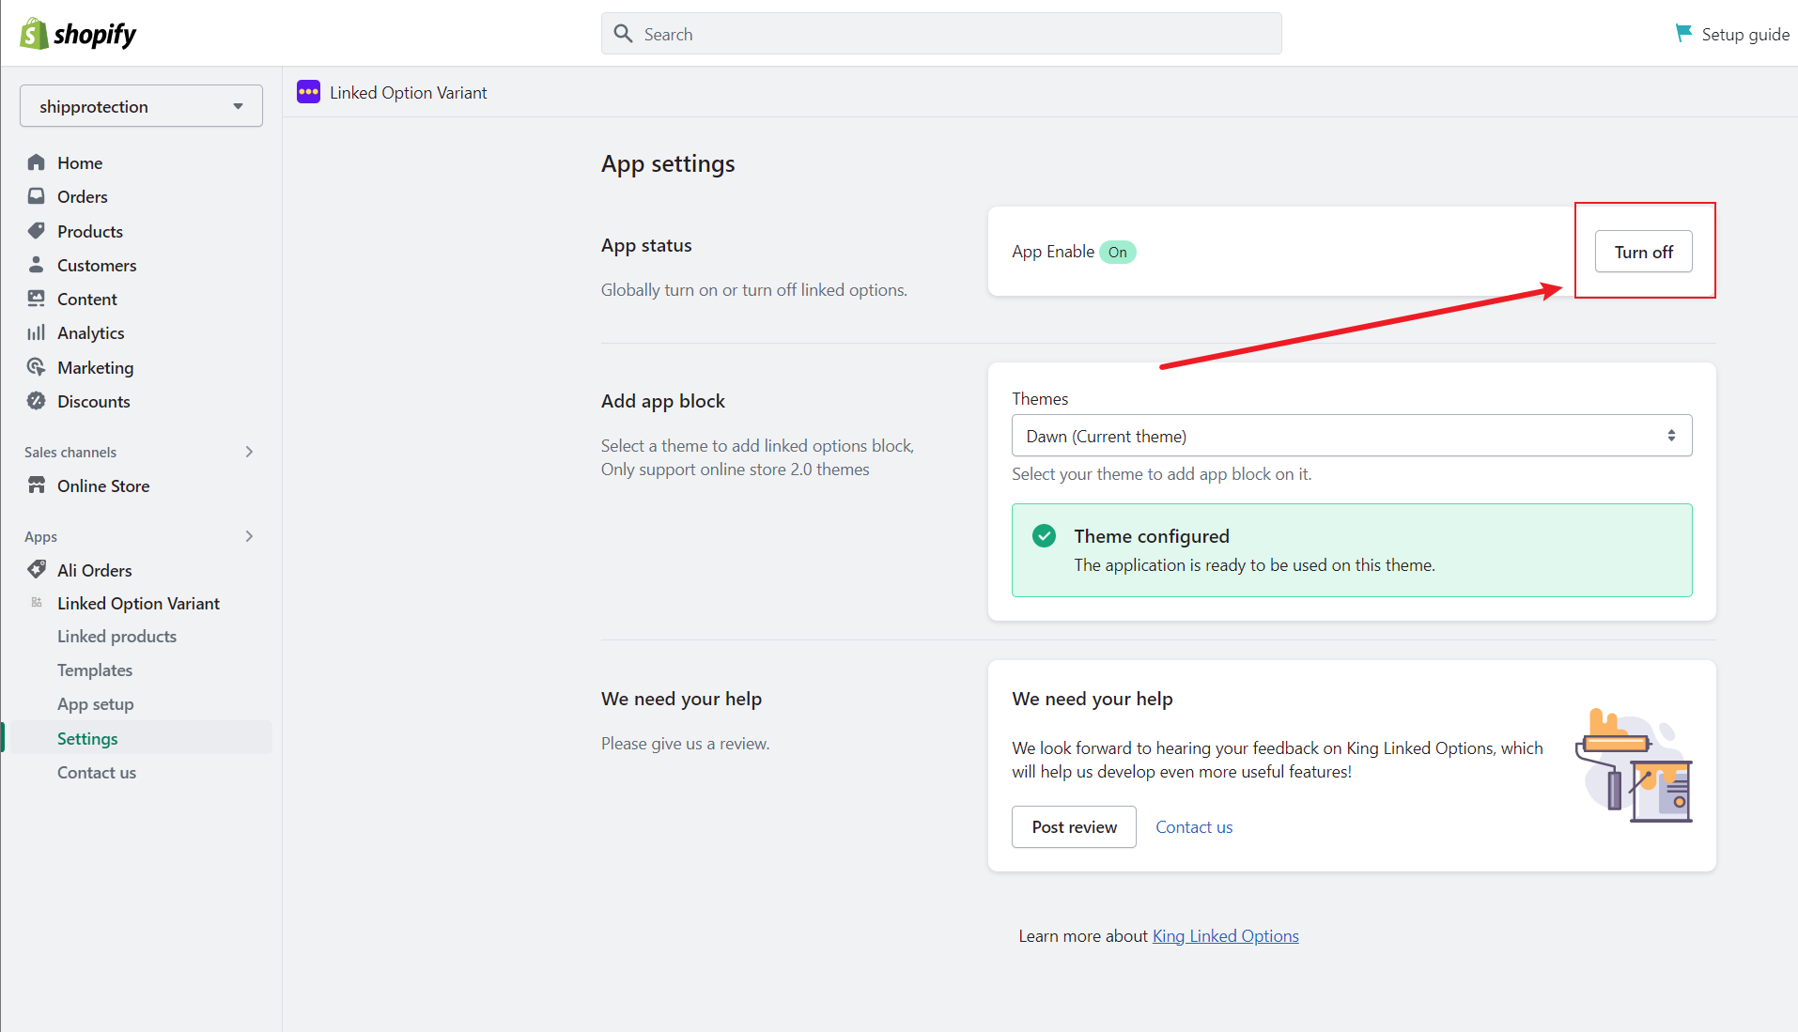Turn off the app enable status
Screen dimensions: 1798x1032
tap(1643, 252)
